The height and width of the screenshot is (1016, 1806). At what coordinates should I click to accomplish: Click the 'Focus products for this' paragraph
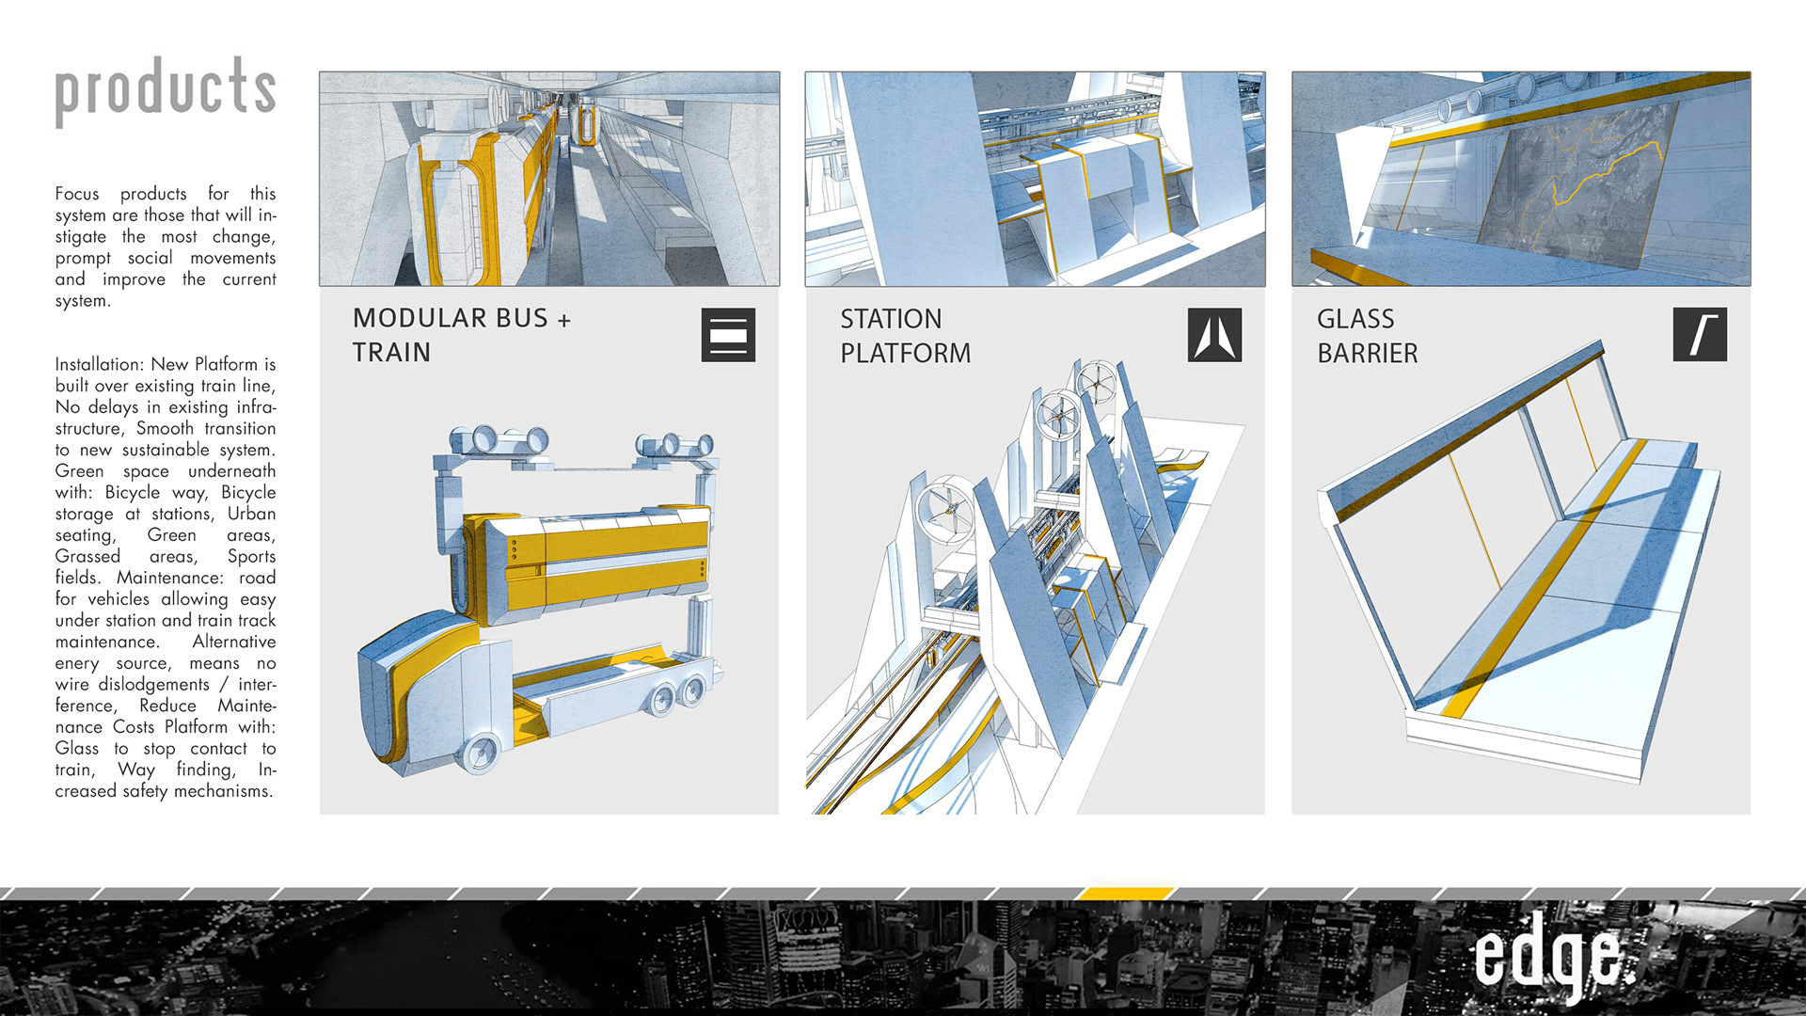click(166, 246)
